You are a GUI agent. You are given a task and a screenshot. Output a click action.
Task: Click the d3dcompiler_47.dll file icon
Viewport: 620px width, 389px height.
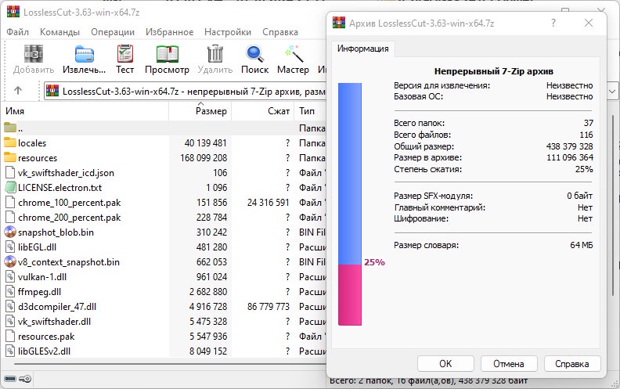coord(10,306)
